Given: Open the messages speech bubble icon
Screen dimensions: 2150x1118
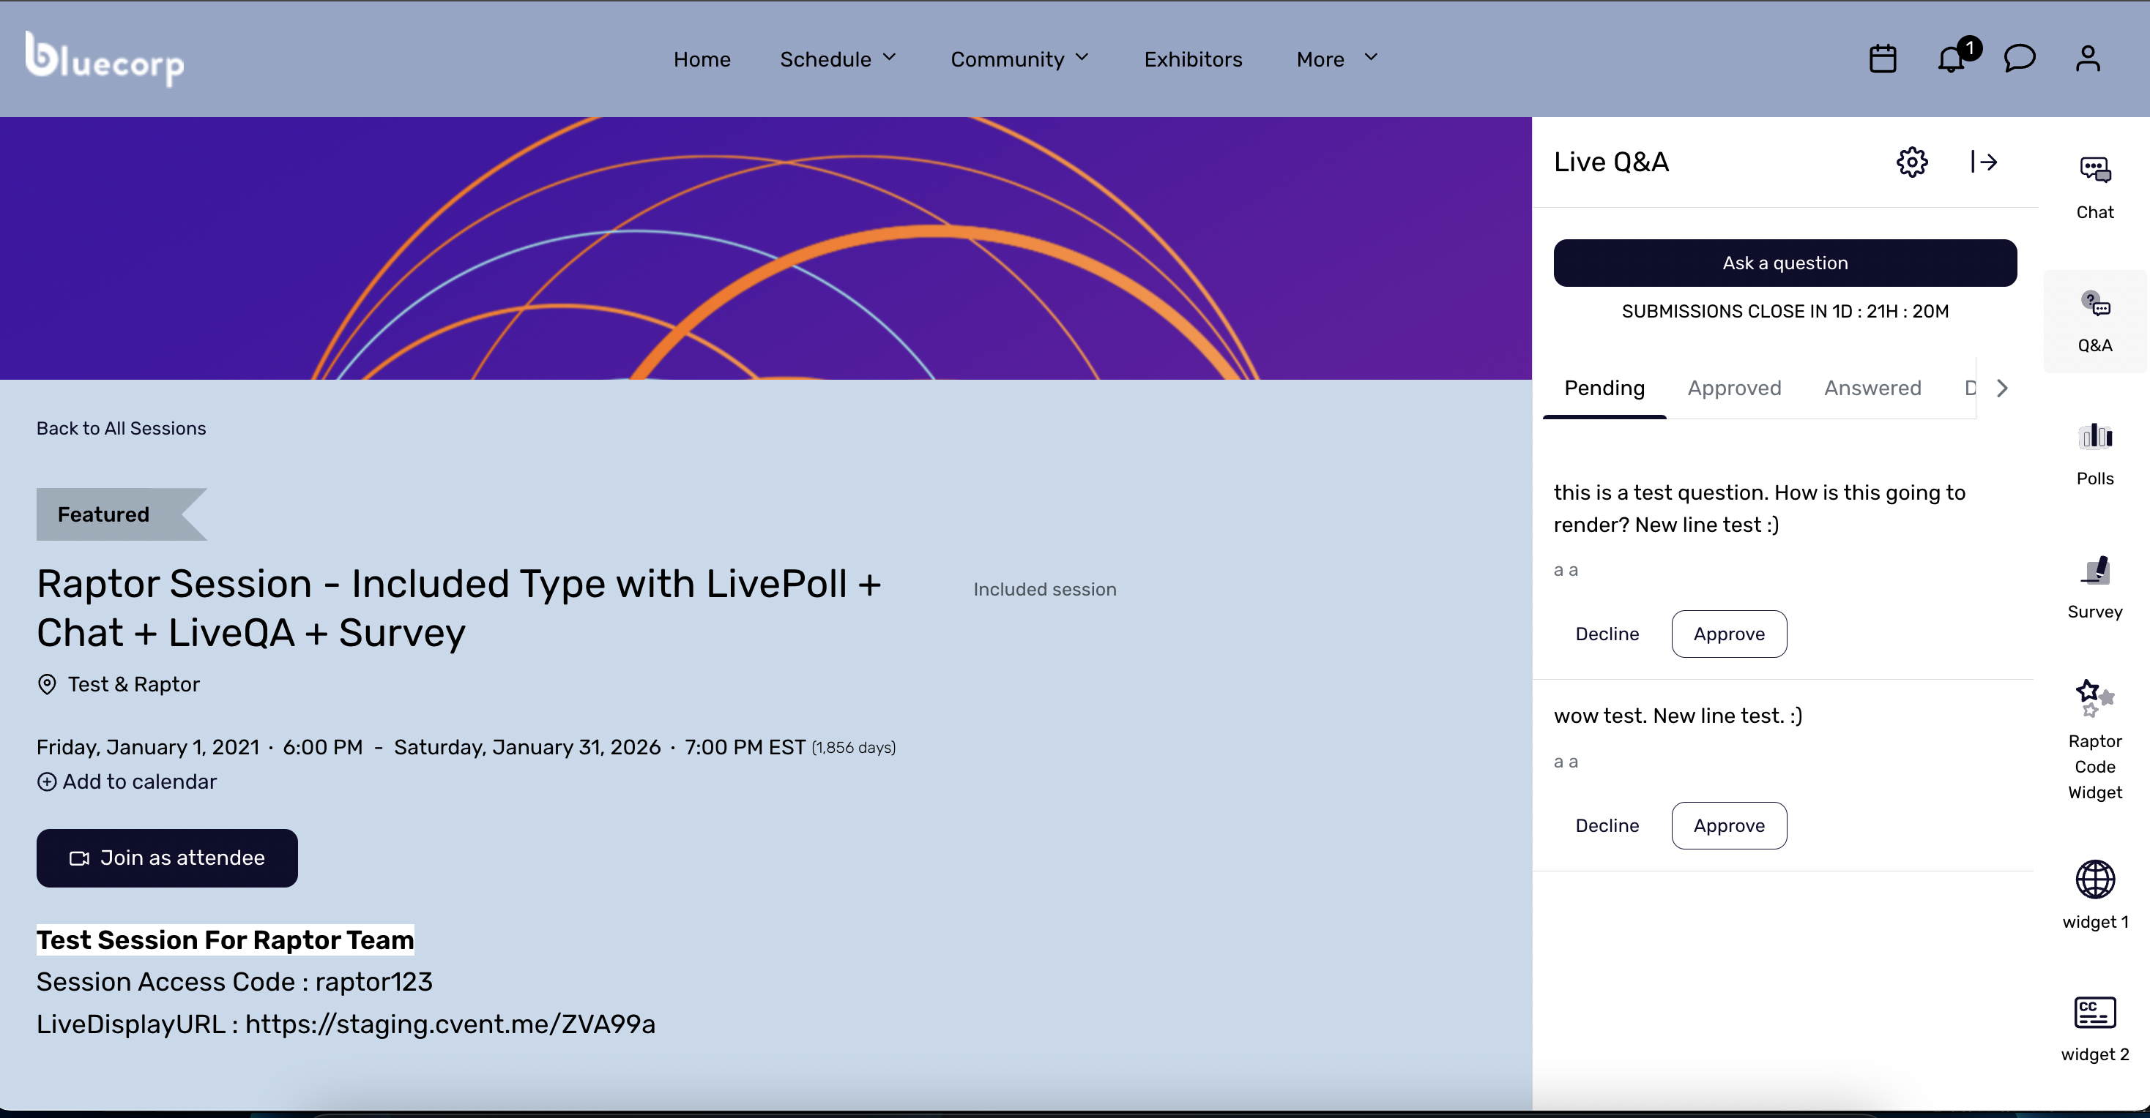Looking at the screenshot, I should tap(2020, 59).
